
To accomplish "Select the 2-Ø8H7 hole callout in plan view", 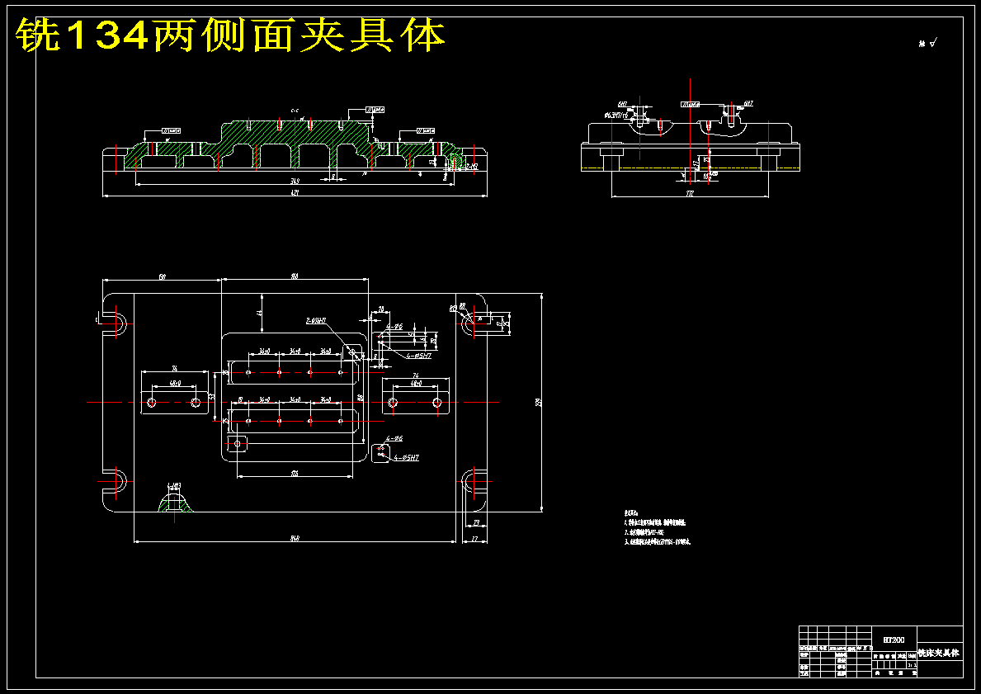I will coord(316,320).
